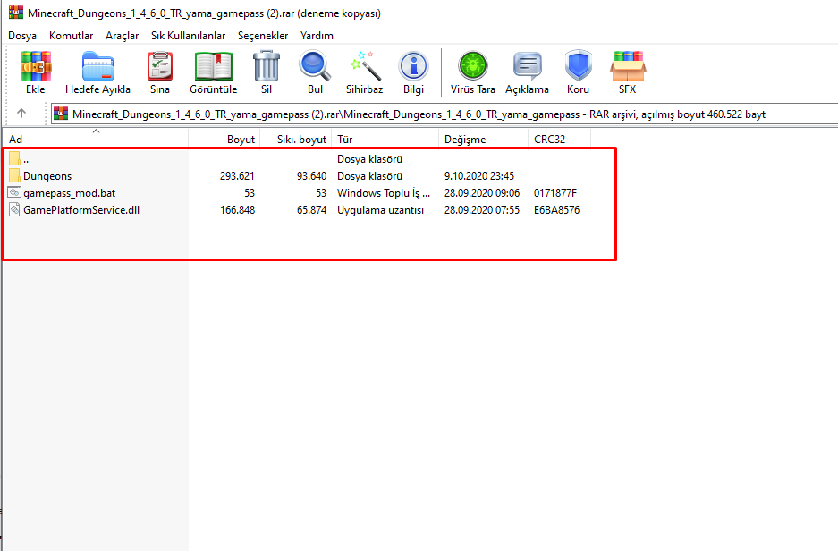This screenshot has width=838, height=551.
Task: Click the Ekle (Add) toolbar icon
Action: point(36,66)
